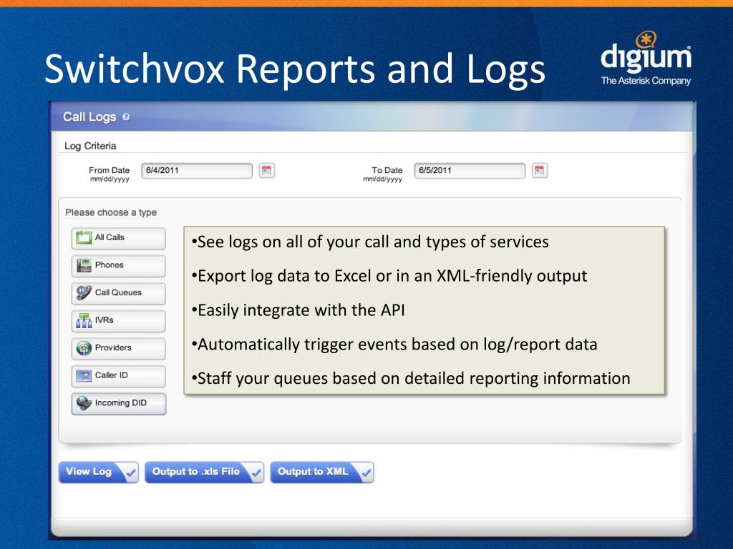Click 'Export log data to Excel' bullet
733x549 pixels.
coord(389,276)
